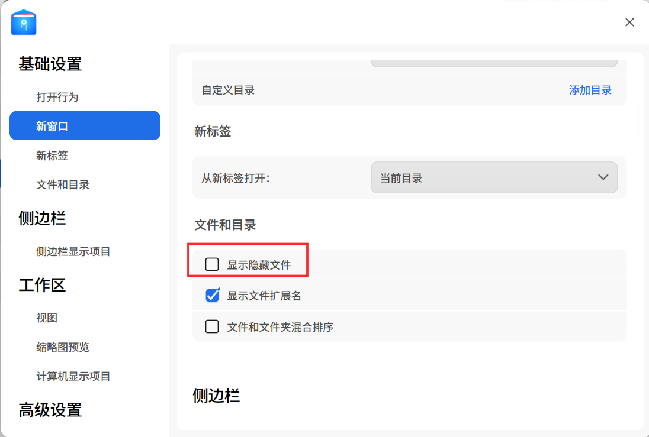The width and height of the screenshot is (649, 437).
Task: Click the 基础设置 heading in sidebar
Action: 50,64
